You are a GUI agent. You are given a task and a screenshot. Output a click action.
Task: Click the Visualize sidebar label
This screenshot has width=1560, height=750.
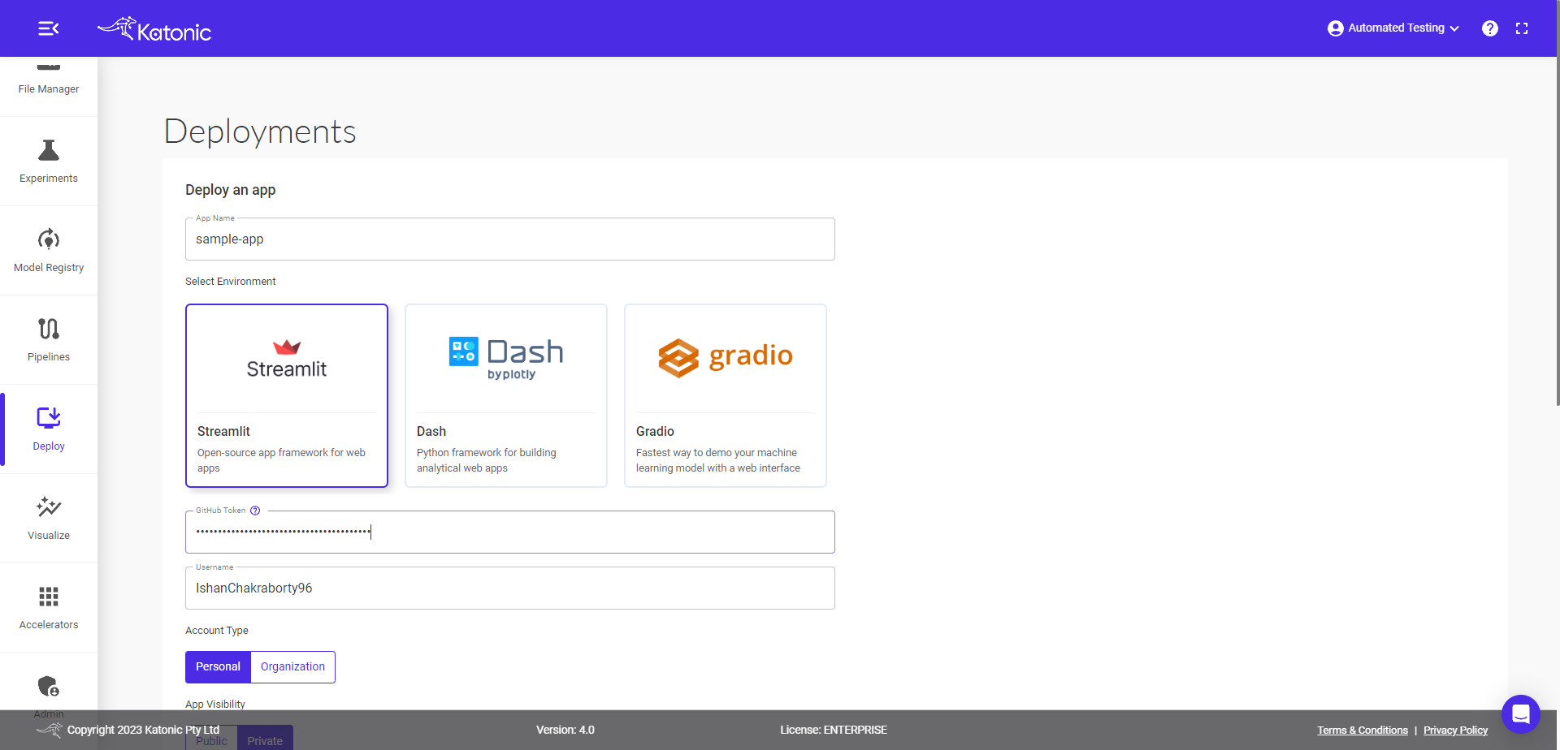pos(49,536)
